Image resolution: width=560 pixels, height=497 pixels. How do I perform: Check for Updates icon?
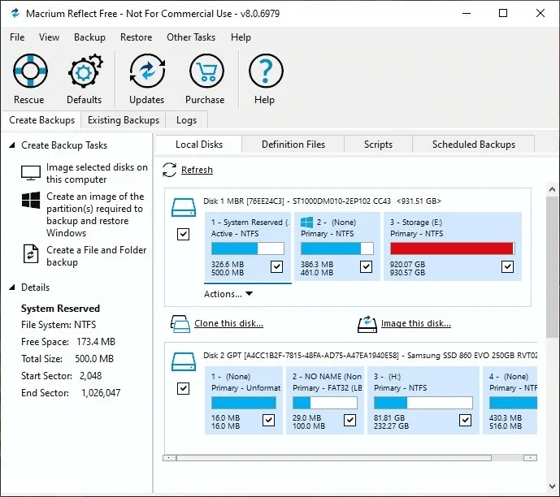click(x=147, y=71)
